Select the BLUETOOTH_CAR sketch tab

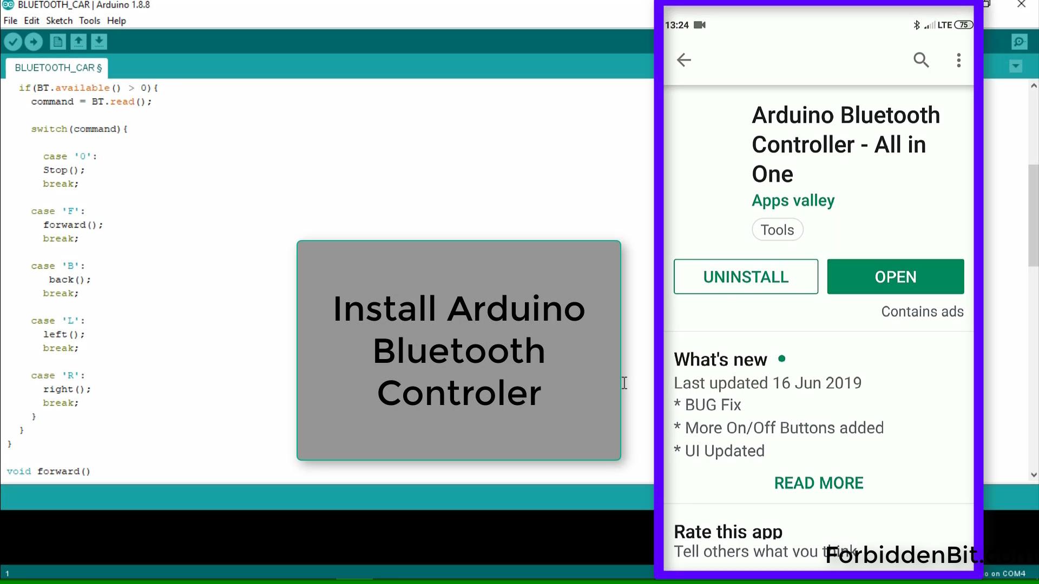coord(58,68)
